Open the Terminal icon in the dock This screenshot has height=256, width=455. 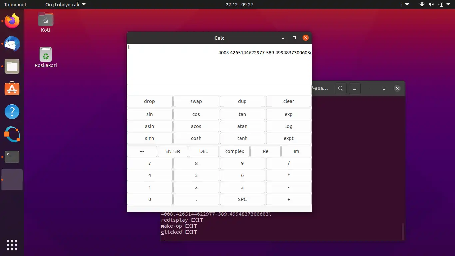coord(12,157)
